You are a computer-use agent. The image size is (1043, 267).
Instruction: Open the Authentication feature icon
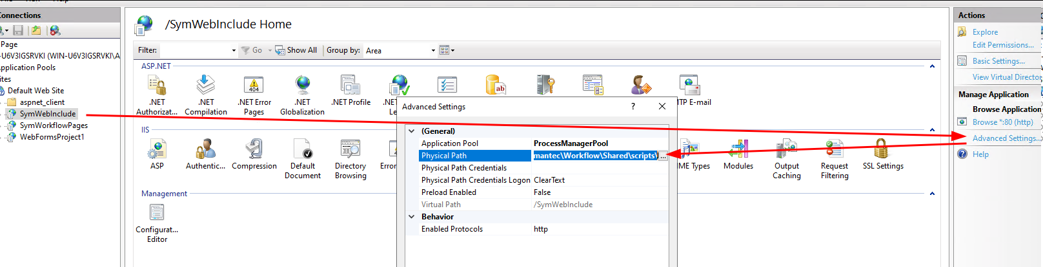coord(205,149)
